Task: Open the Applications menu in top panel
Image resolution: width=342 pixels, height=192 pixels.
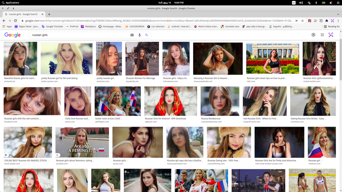Action: tap(10, 3)
